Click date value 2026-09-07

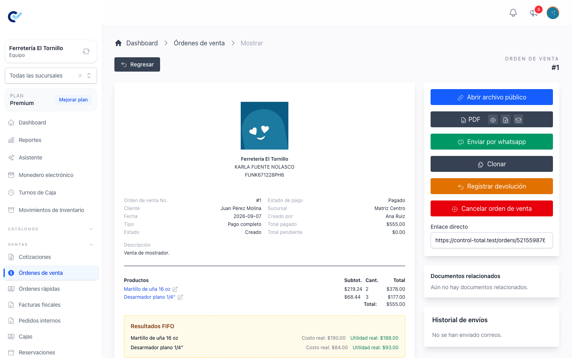tap(247, 216)
